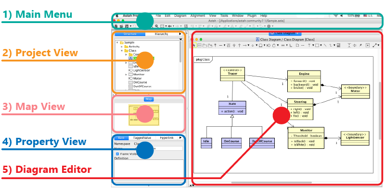385x194 pixels.
Task: Select the State class in the diagram
Action: click(232, 108)
